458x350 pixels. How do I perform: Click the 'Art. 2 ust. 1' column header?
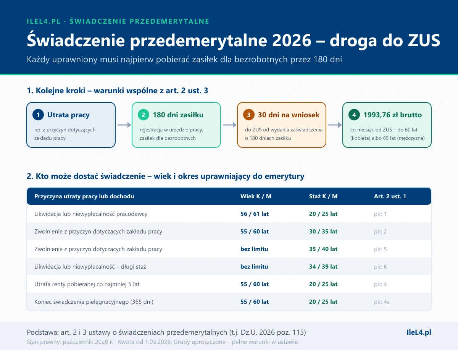390,196
